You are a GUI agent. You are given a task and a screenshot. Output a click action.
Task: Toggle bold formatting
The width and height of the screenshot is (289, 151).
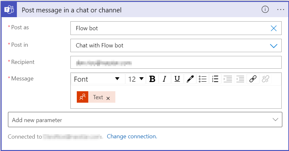point(152,79)
